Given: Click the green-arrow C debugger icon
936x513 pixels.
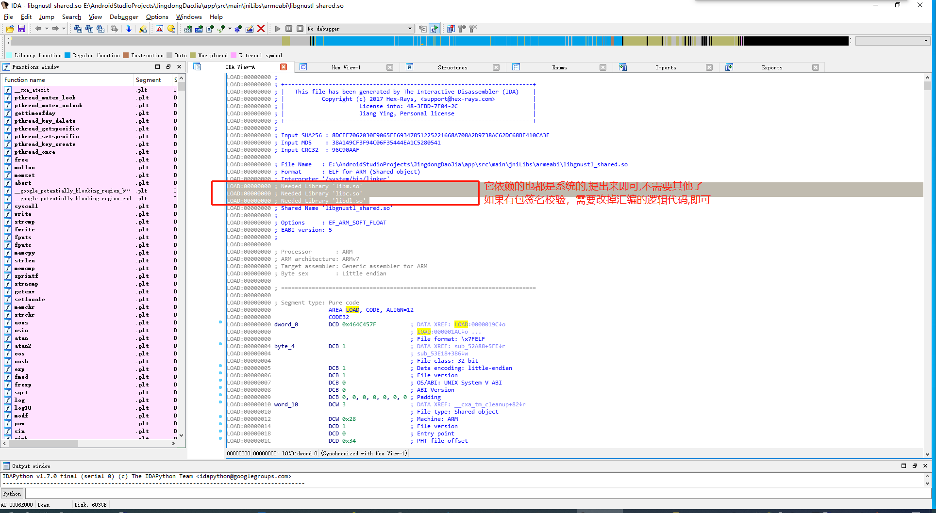Looking at the screenshot, I should coord(434,29).
